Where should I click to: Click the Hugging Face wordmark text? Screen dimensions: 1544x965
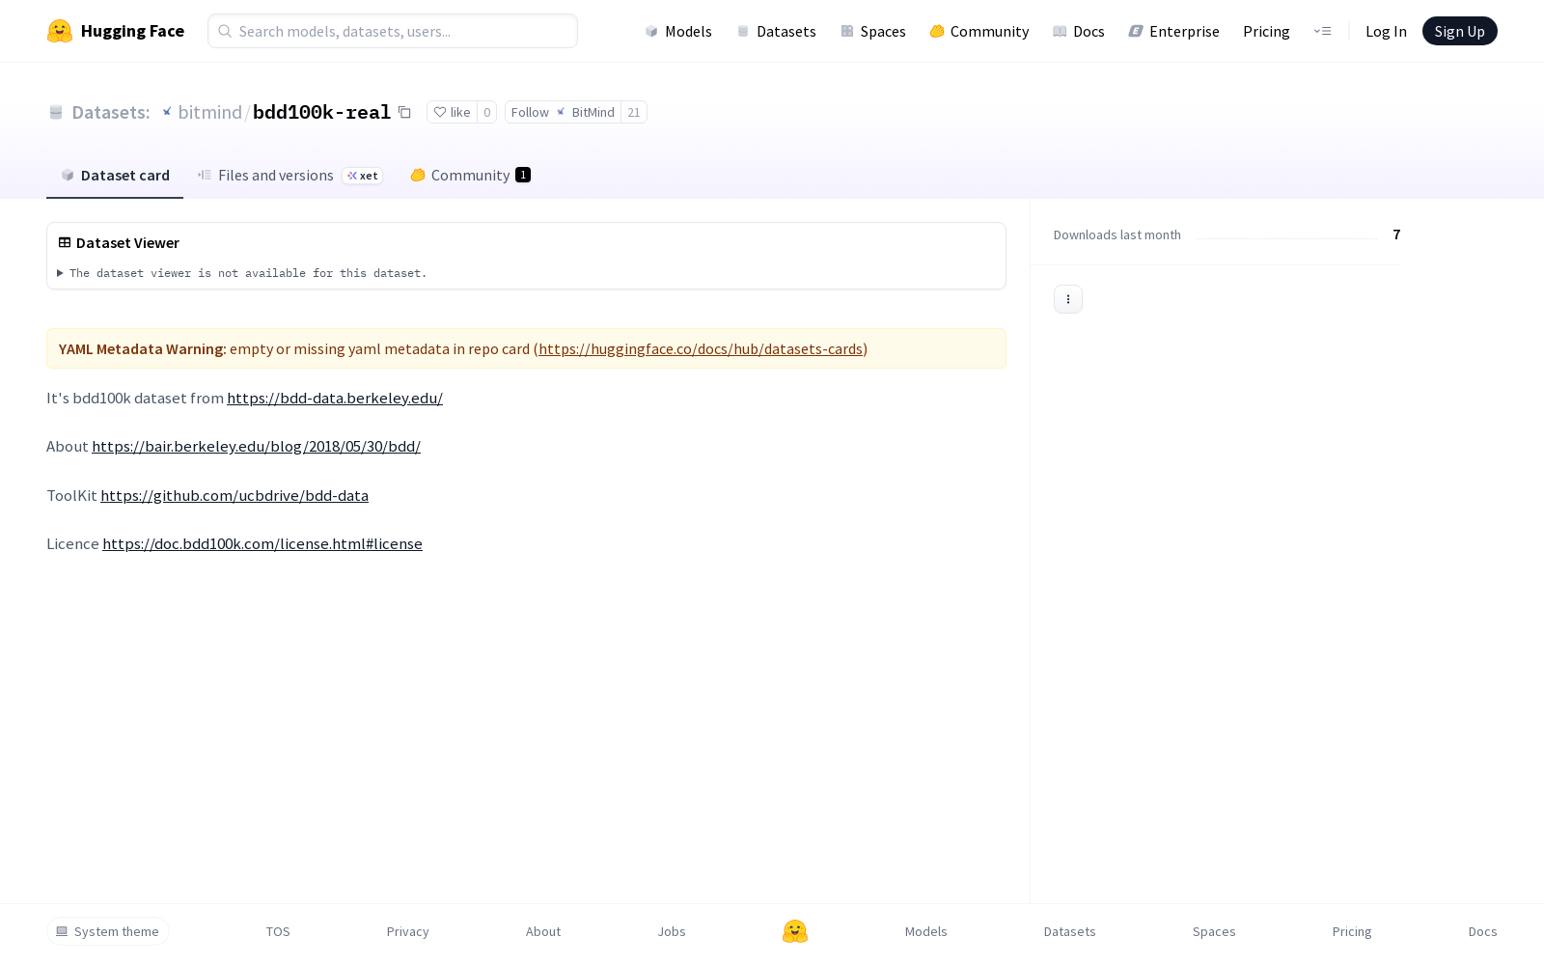pyautogui.click(x=132, y=31)
